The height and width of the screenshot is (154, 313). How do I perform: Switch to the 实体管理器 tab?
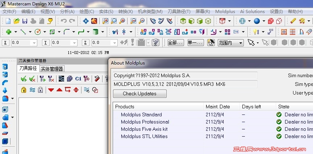tap(52, 69)
